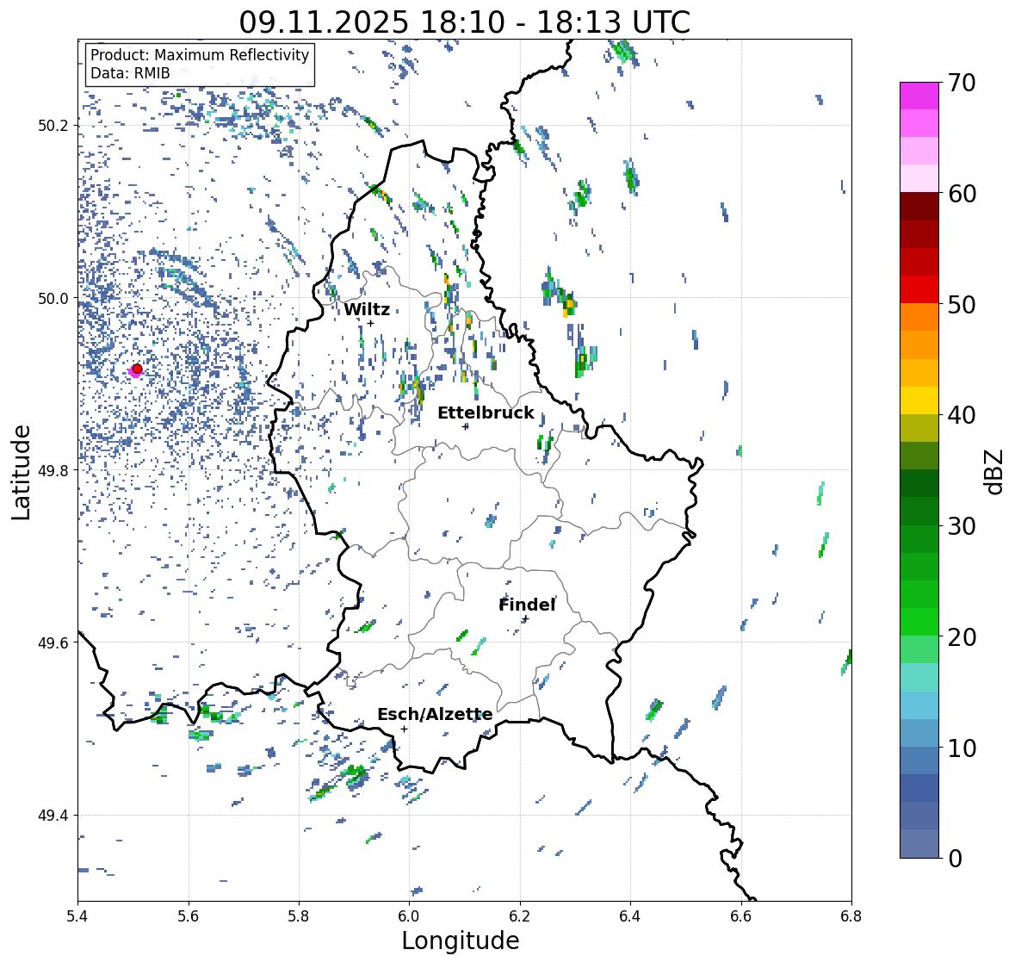This screenshot has height=962, width=1015.
Task: Click the 6.0 longitude tick label
Action: [409, 916]
